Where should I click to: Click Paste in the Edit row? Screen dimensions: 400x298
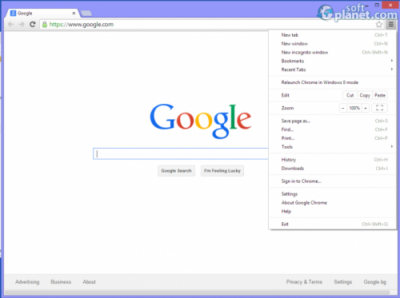click(x=380, y=95)
